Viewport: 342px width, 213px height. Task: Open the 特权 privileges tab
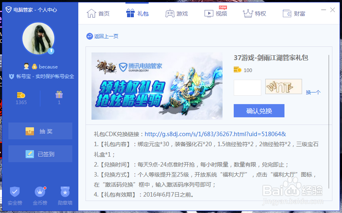click(255, 14)
